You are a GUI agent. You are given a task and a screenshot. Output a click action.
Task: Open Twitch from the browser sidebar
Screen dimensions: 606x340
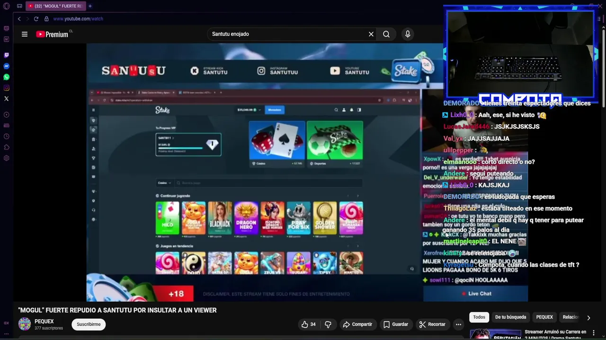7,55
